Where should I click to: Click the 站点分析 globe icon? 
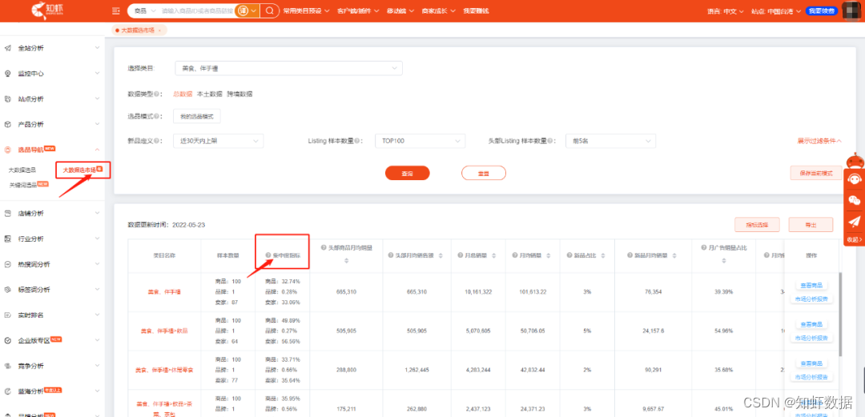(x=8, y=98)
